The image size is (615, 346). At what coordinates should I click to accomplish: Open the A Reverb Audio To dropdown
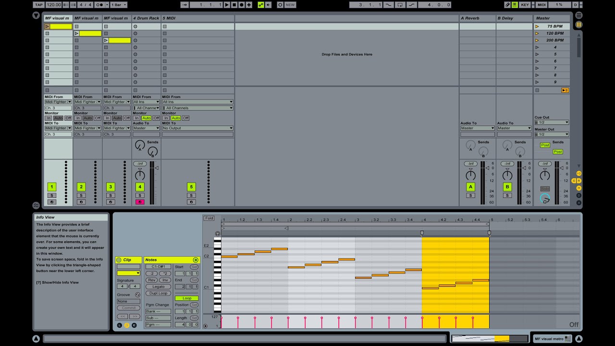tap(477, 128)
